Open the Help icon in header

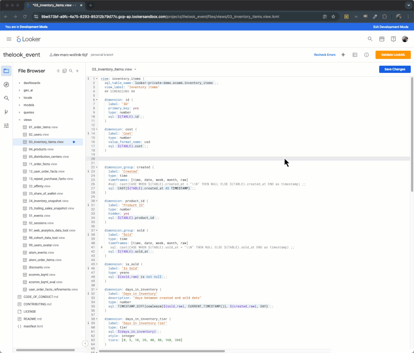click(x=393, y=39)
